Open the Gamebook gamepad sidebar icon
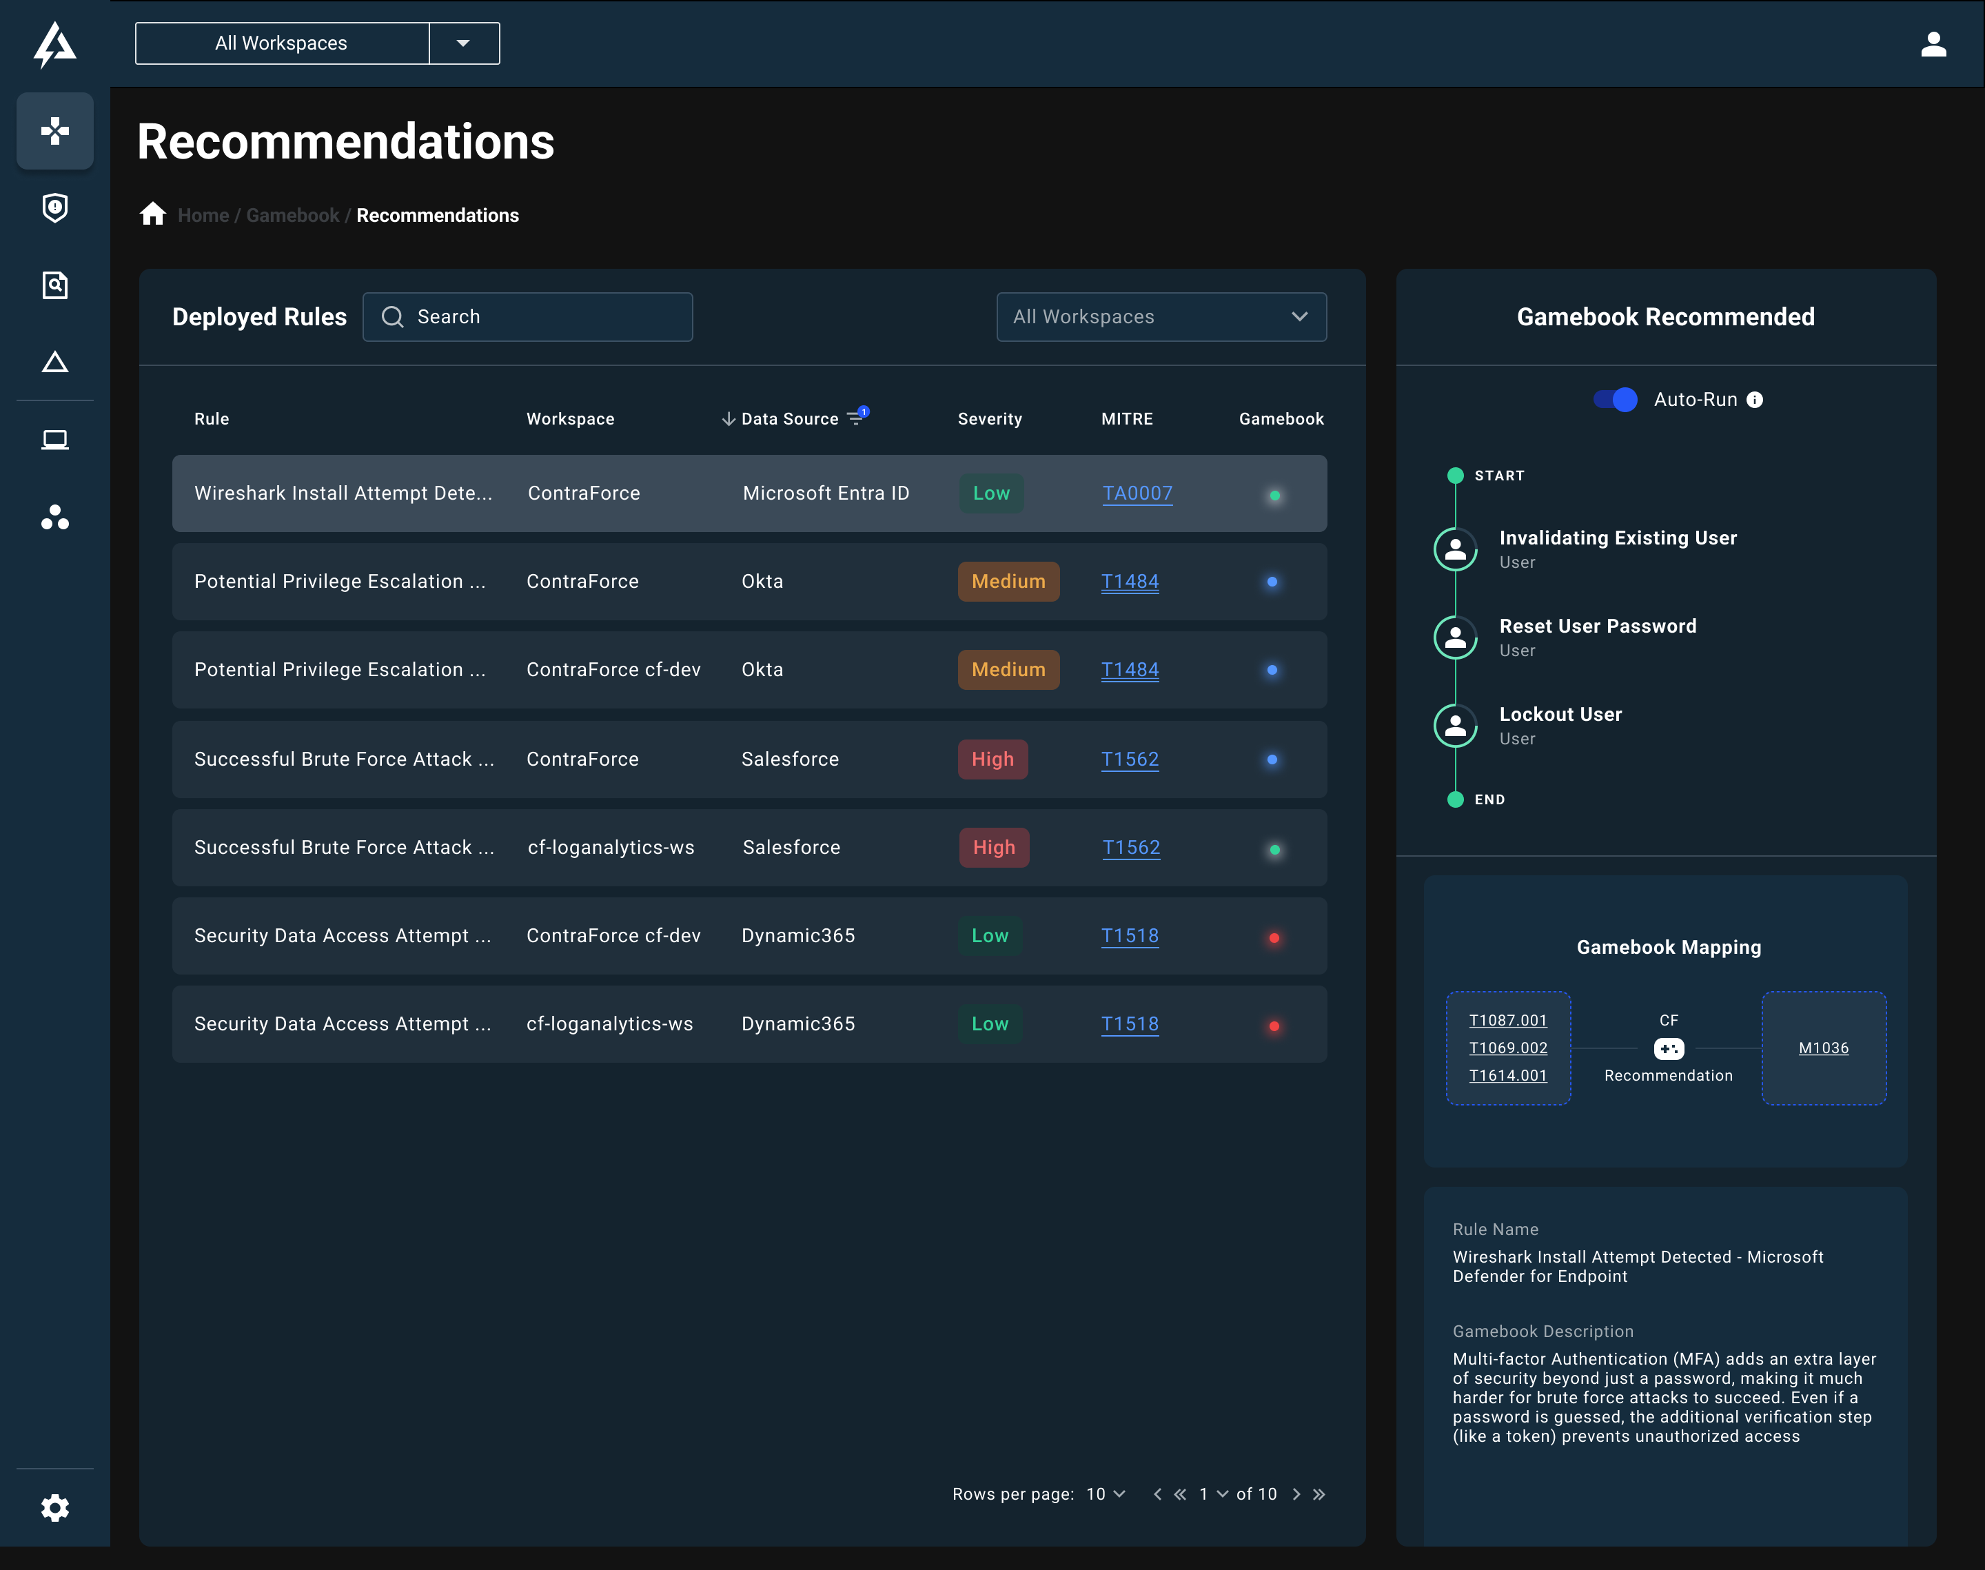This screenshot has width=1985, height=1570. coord(55,130)
